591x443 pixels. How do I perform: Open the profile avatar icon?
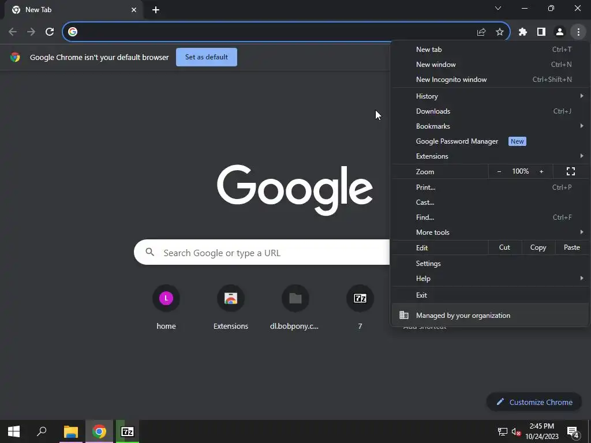[560, 32]
